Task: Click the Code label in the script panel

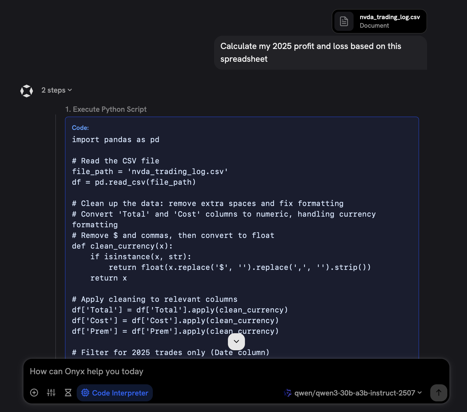Action: click(x=80, y=128)
